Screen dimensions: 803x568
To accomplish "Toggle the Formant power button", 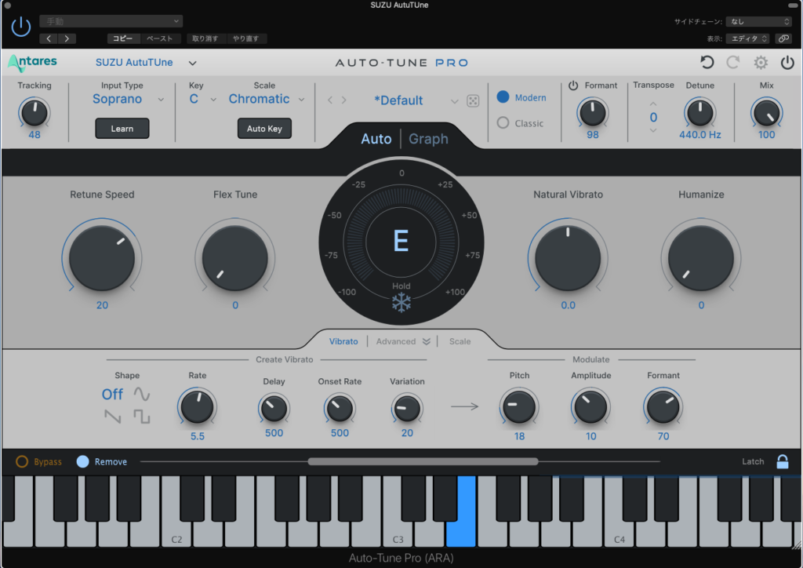I will click(x=572, y=86).
